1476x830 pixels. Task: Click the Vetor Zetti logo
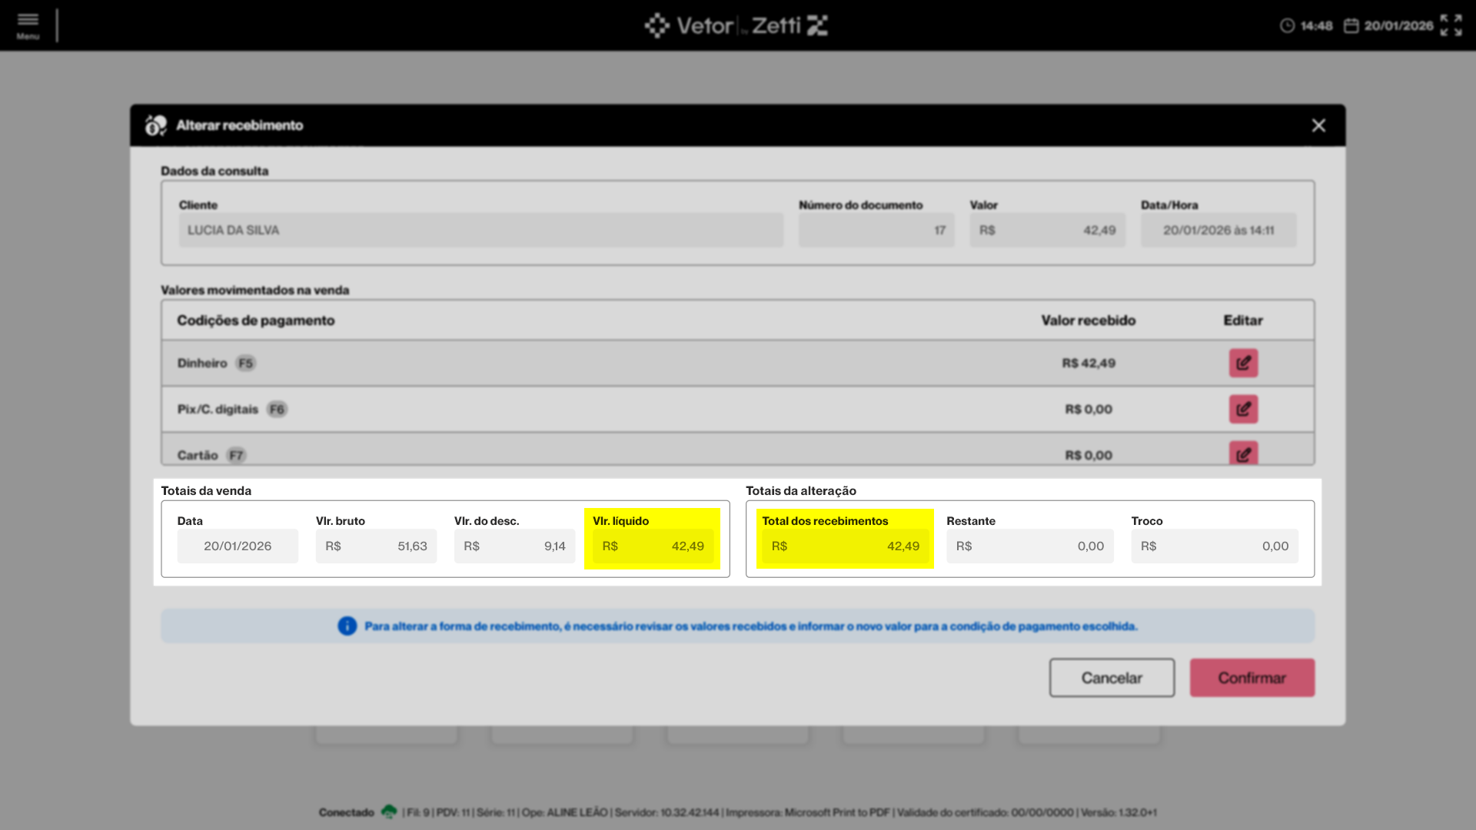[736, 25]
